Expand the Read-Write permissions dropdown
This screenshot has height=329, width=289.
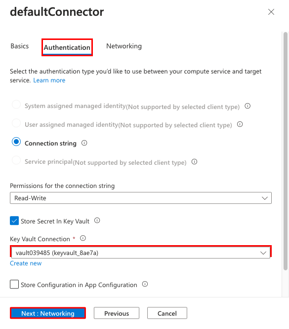click(141, 198)
